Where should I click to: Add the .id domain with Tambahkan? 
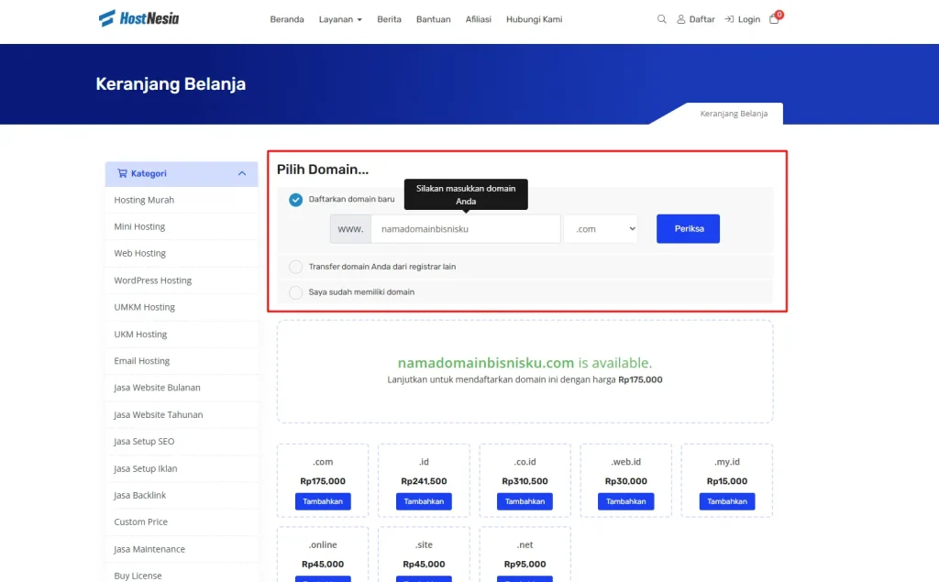click(424, 501)
